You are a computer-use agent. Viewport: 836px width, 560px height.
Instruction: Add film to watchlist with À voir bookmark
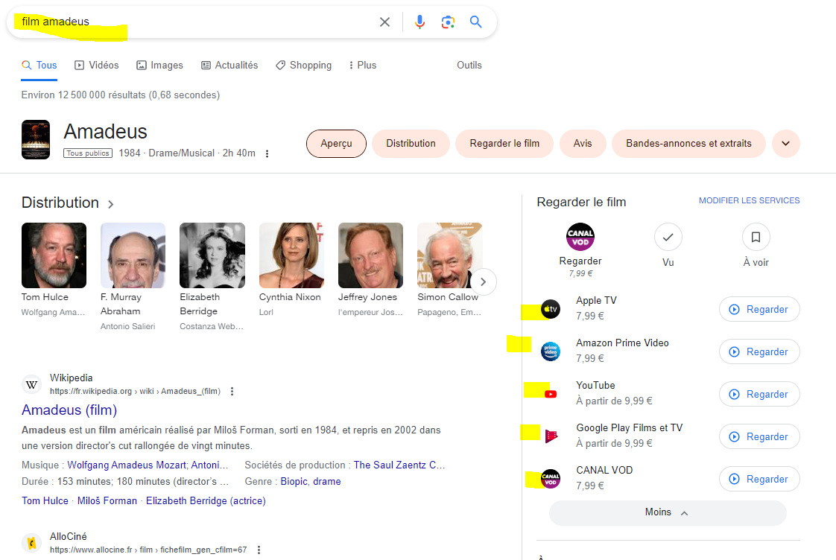pyautogui.click(x=756, y=237)
